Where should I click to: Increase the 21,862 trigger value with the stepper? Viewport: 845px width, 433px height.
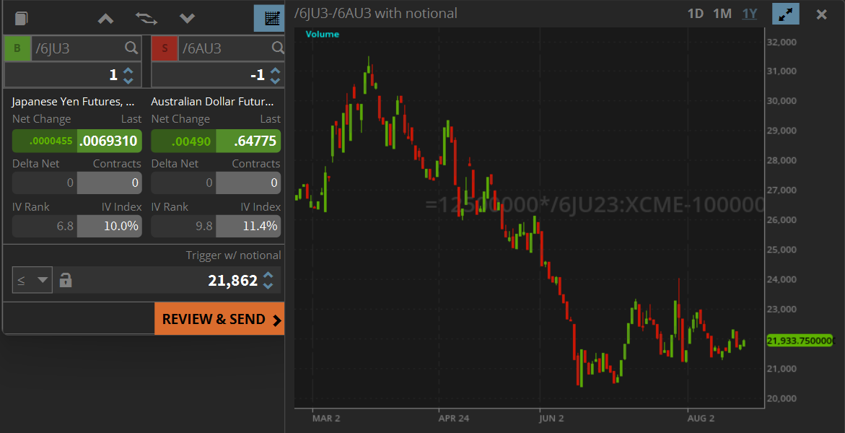[268, 276]
